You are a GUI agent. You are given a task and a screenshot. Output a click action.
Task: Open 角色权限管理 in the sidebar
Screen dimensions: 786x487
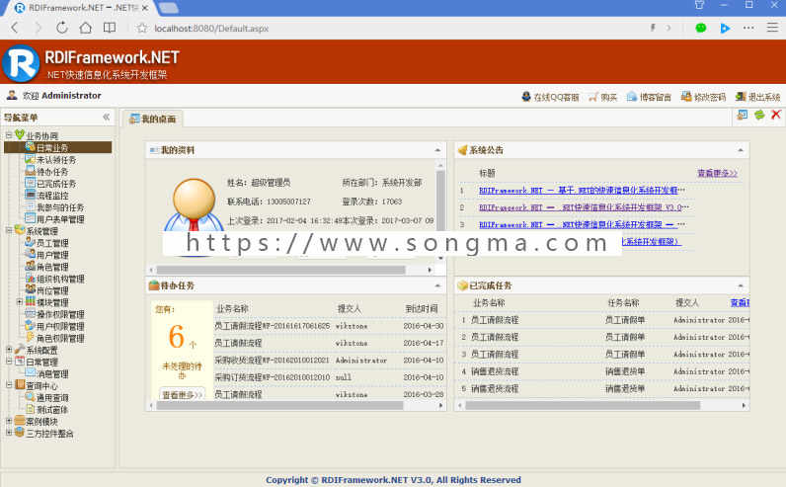pos(60,339)
